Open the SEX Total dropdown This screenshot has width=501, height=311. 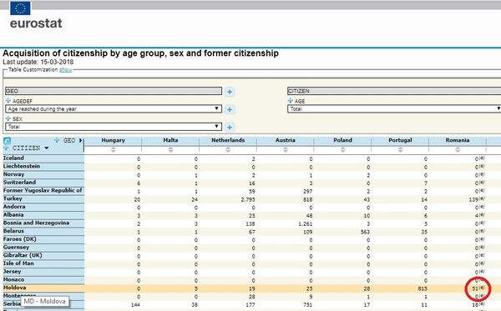pos(114,127)
